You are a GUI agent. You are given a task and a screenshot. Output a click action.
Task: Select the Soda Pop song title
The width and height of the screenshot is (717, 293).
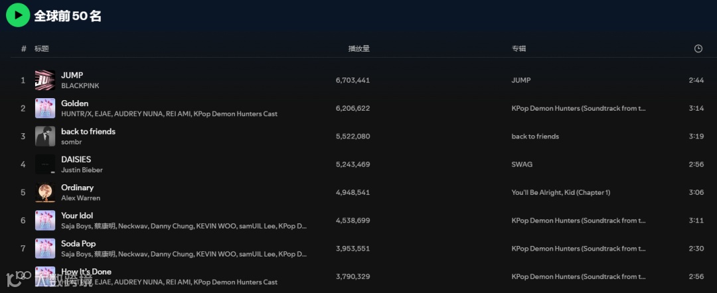(78, 244)
